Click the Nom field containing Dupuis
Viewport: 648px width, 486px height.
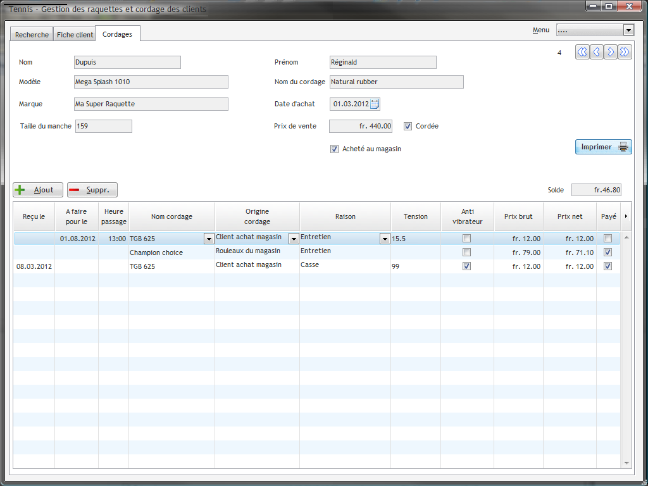[127, 63]
